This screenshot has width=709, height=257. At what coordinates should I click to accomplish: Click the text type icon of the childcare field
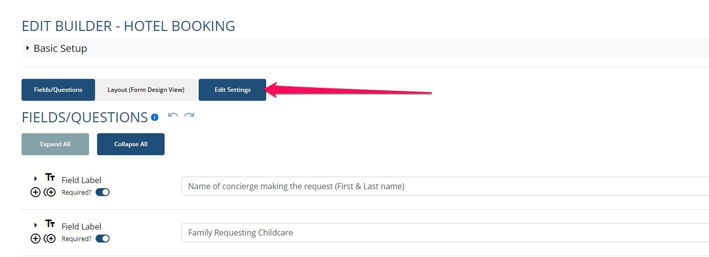[50, 224]
